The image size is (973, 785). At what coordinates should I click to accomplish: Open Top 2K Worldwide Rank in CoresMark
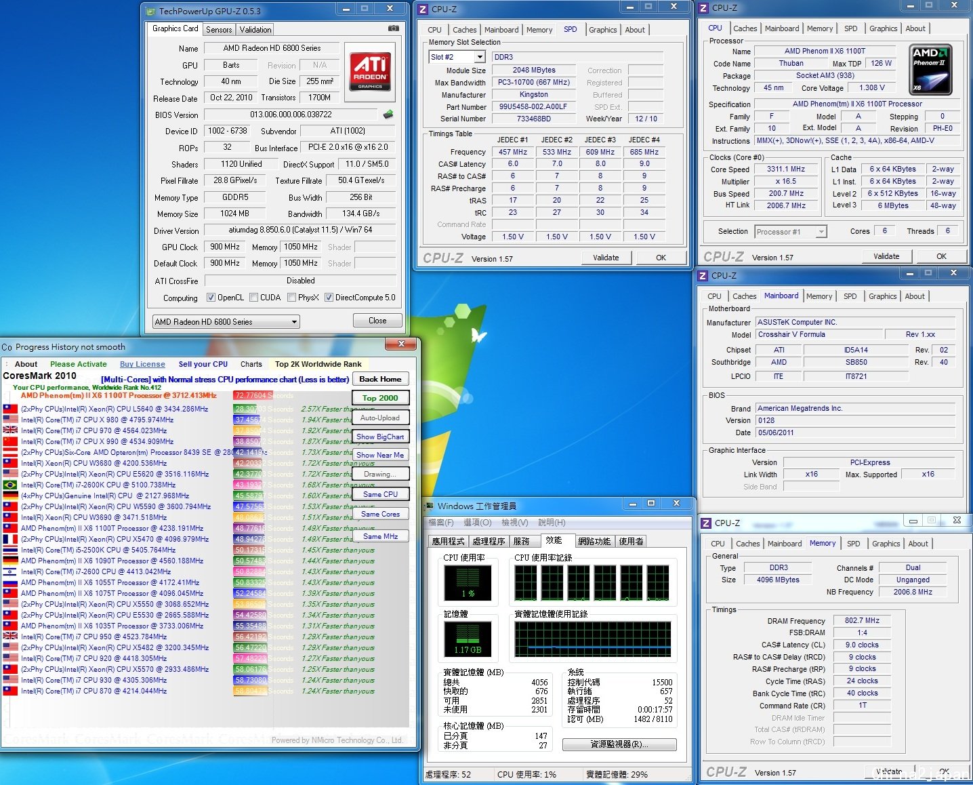coord(318,364)
